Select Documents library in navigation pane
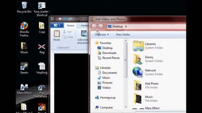 (x=107, y=73)
